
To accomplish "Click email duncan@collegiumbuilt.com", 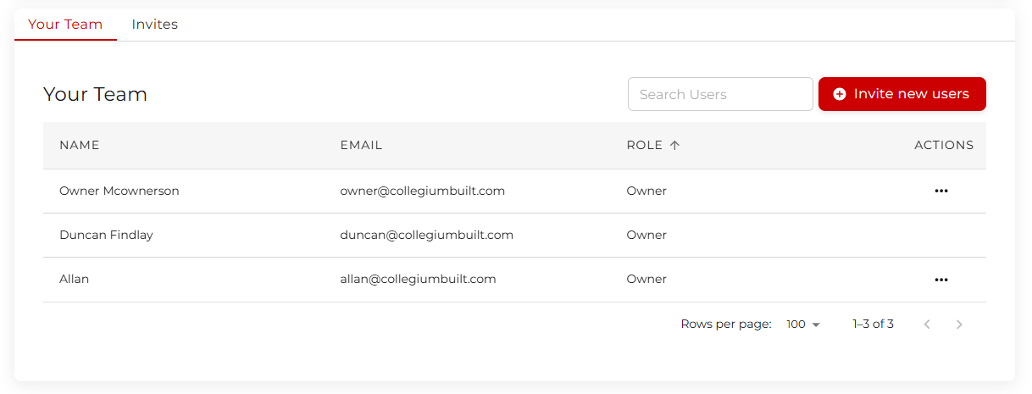I will point(426,235).
